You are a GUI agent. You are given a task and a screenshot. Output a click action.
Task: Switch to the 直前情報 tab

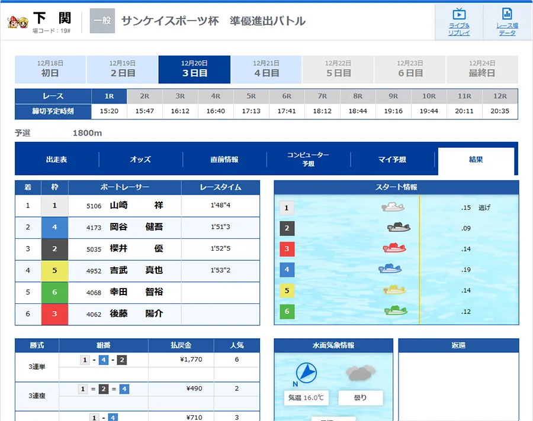pos(224,160)
